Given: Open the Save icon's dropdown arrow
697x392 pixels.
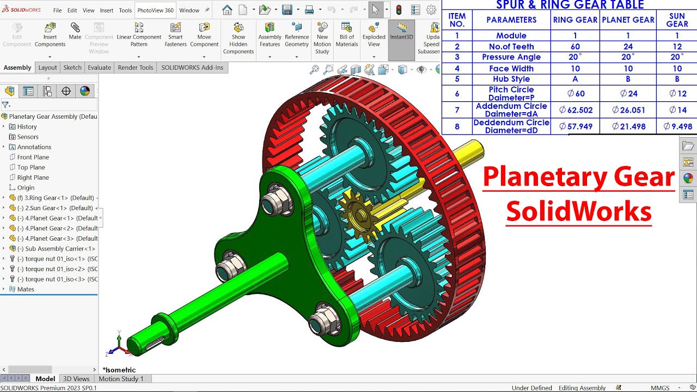Looking at the screenshot, I should coord(297,10).
